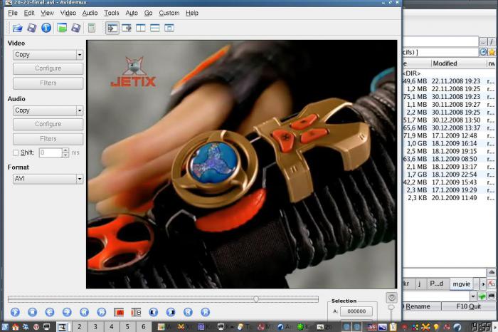Switch to virtual desktop 2 in the pager

[x=80, y=326]
